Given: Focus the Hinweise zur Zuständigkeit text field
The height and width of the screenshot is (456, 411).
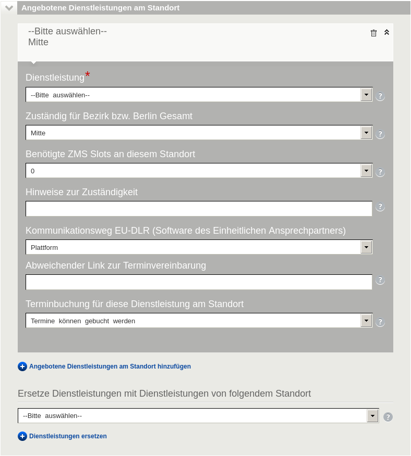Looking at the screenshot, I should point(199,209).
